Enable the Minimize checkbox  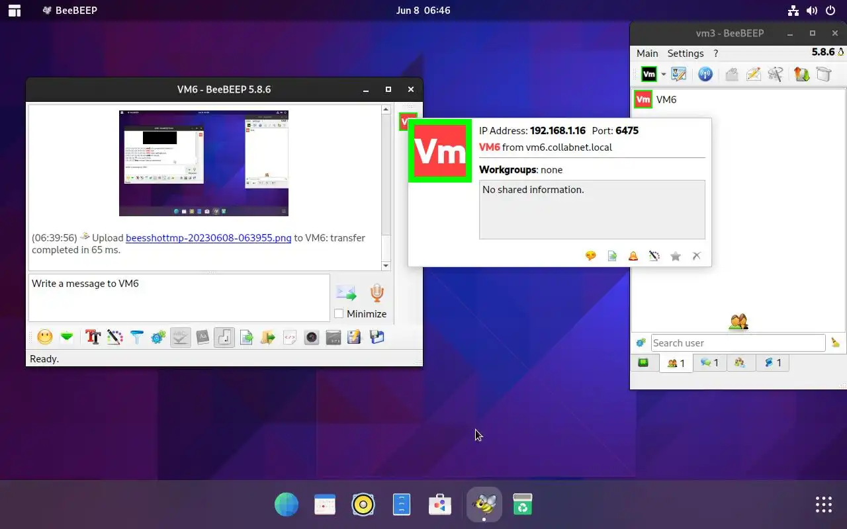click(x=339, y=314)
